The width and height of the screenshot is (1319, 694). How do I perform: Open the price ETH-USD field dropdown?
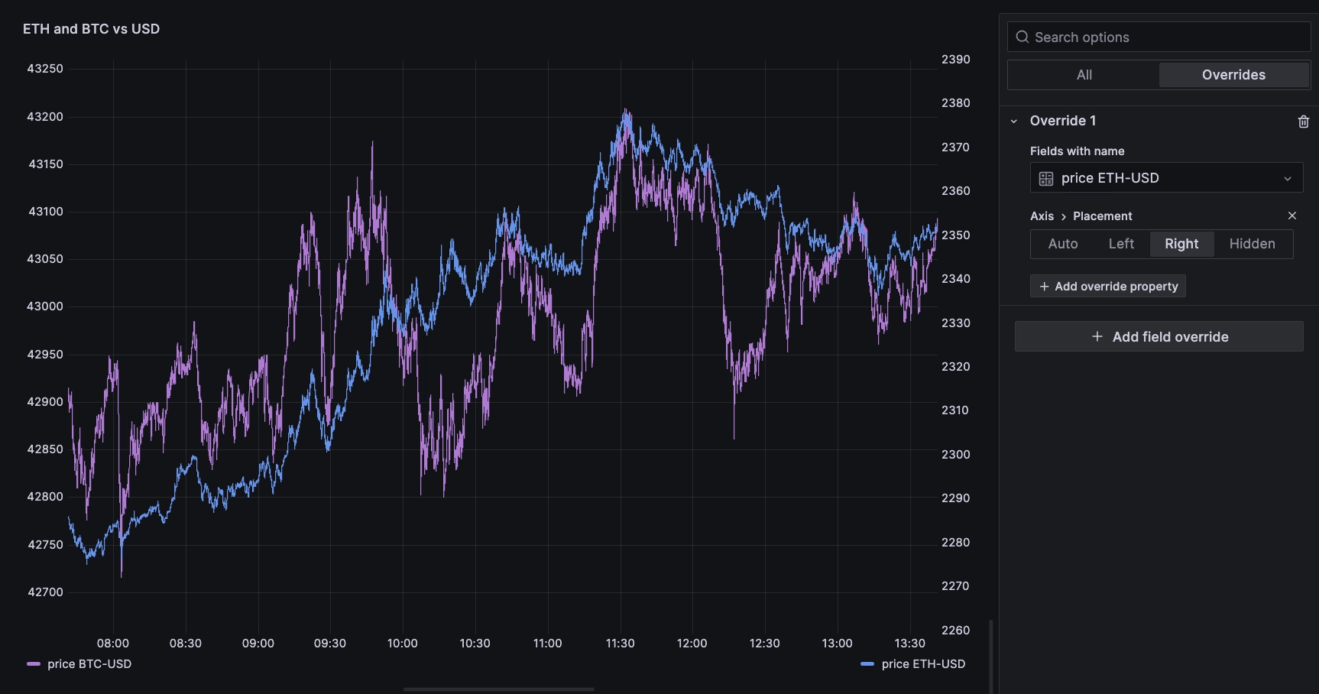point(1166,177)
